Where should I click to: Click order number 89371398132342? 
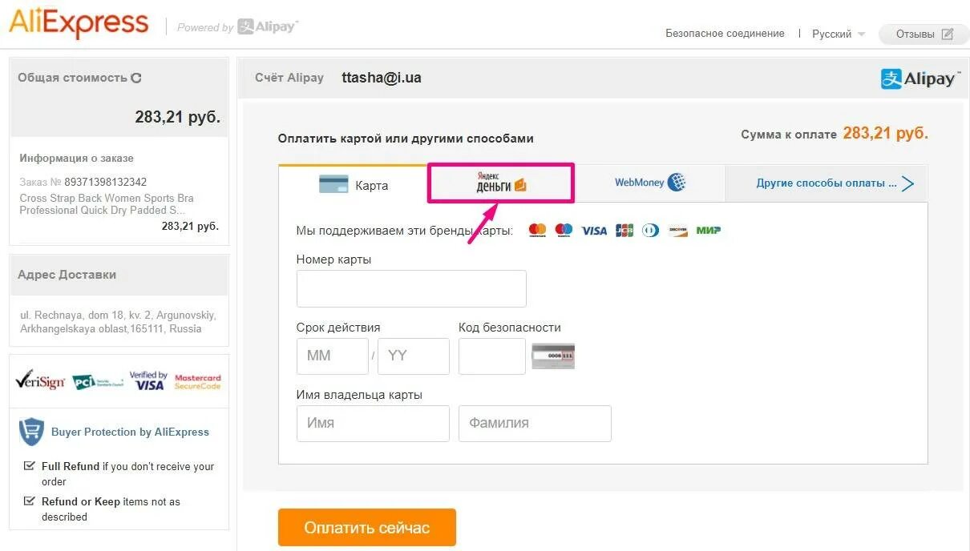click(105, 182)
